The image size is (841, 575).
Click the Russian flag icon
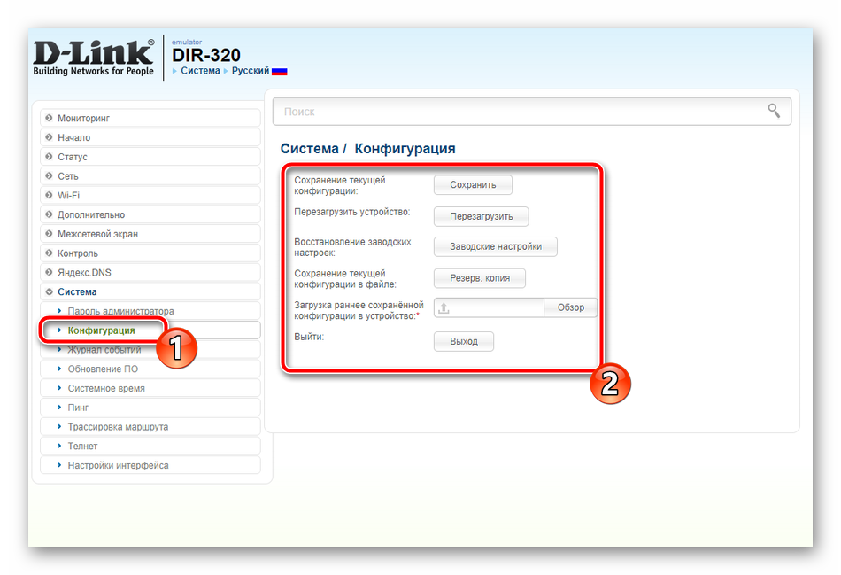(280, 71)
